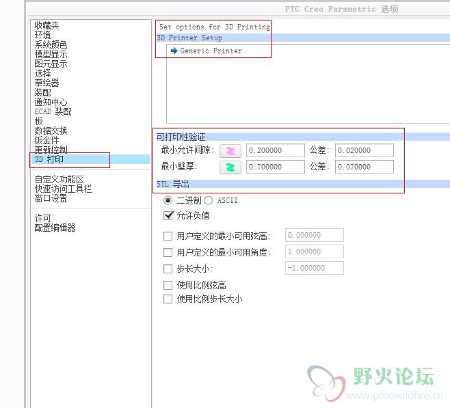Select the 板 category
450x408 pixels.
pyautogui.click(x=38, y=121)
